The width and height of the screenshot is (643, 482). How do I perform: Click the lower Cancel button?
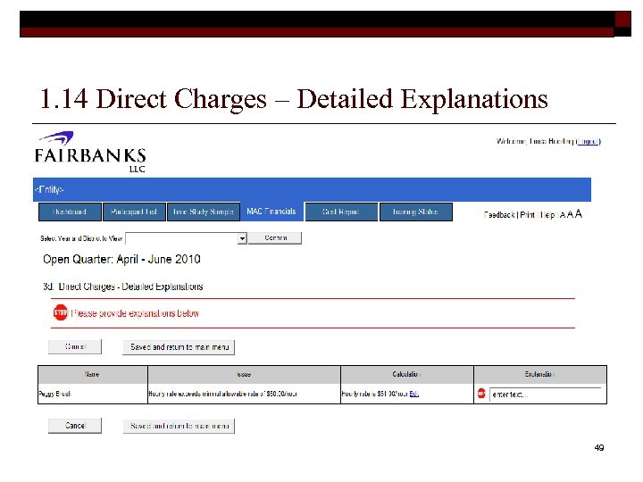coord(75,426)
